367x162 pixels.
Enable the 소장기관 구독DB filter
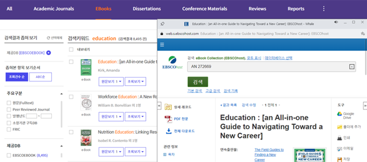tap(9, 123)
